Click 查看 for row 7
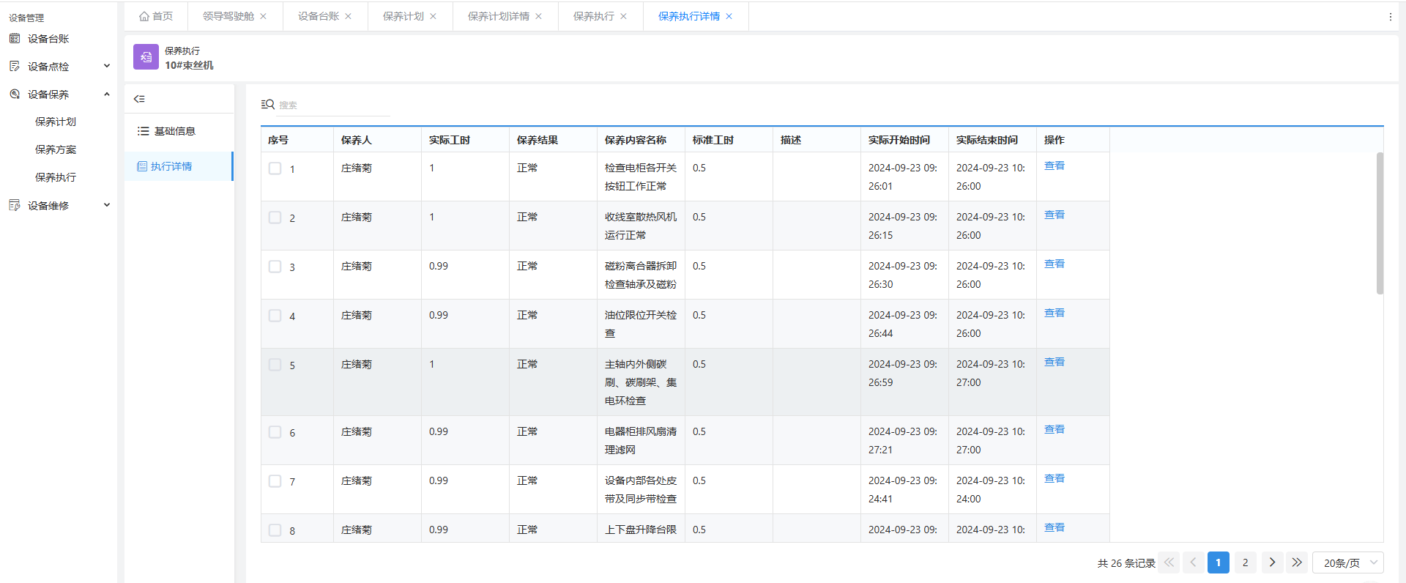1406x583 pixels. pyautogui.click(x=1054, y=478)
